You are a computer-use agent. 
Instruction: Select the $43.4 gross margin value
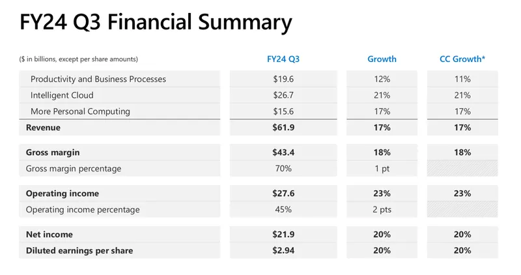pyautogui.click(x=283, y=152)
